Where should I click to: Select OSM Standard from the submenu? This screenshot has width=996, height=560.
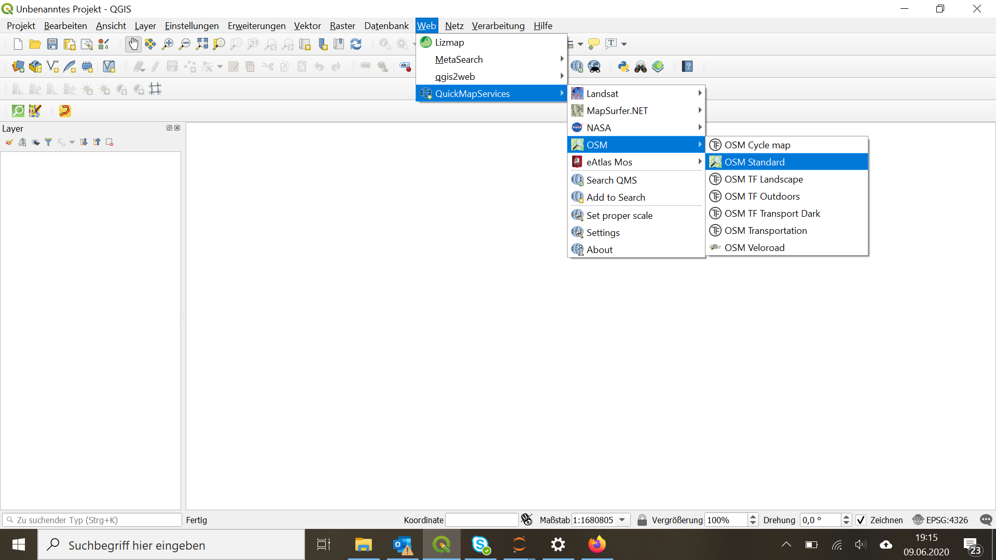(787, 162)
